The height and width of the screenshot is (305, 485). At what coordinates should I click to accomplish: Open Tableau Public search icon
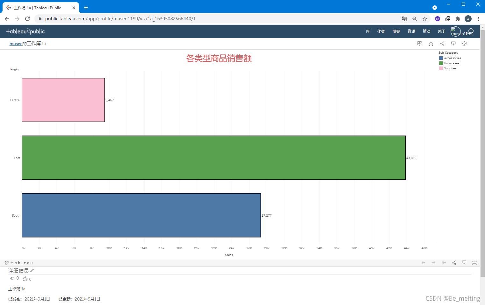coord(471,31)
